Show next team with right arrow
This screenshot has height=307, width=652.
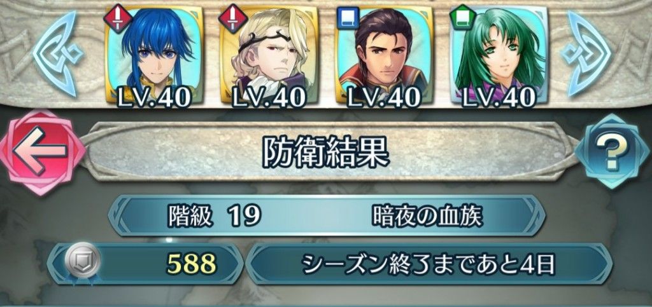(x=586, y=53)
